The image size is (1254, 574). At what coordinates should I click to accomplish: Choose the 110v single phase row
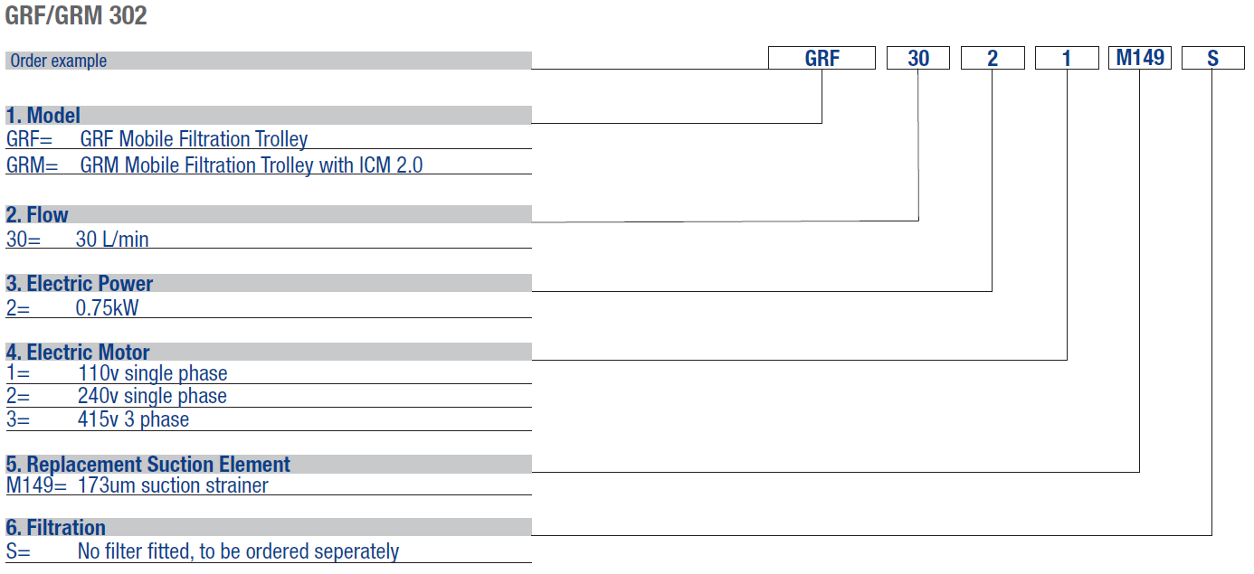tap(152, 373)
